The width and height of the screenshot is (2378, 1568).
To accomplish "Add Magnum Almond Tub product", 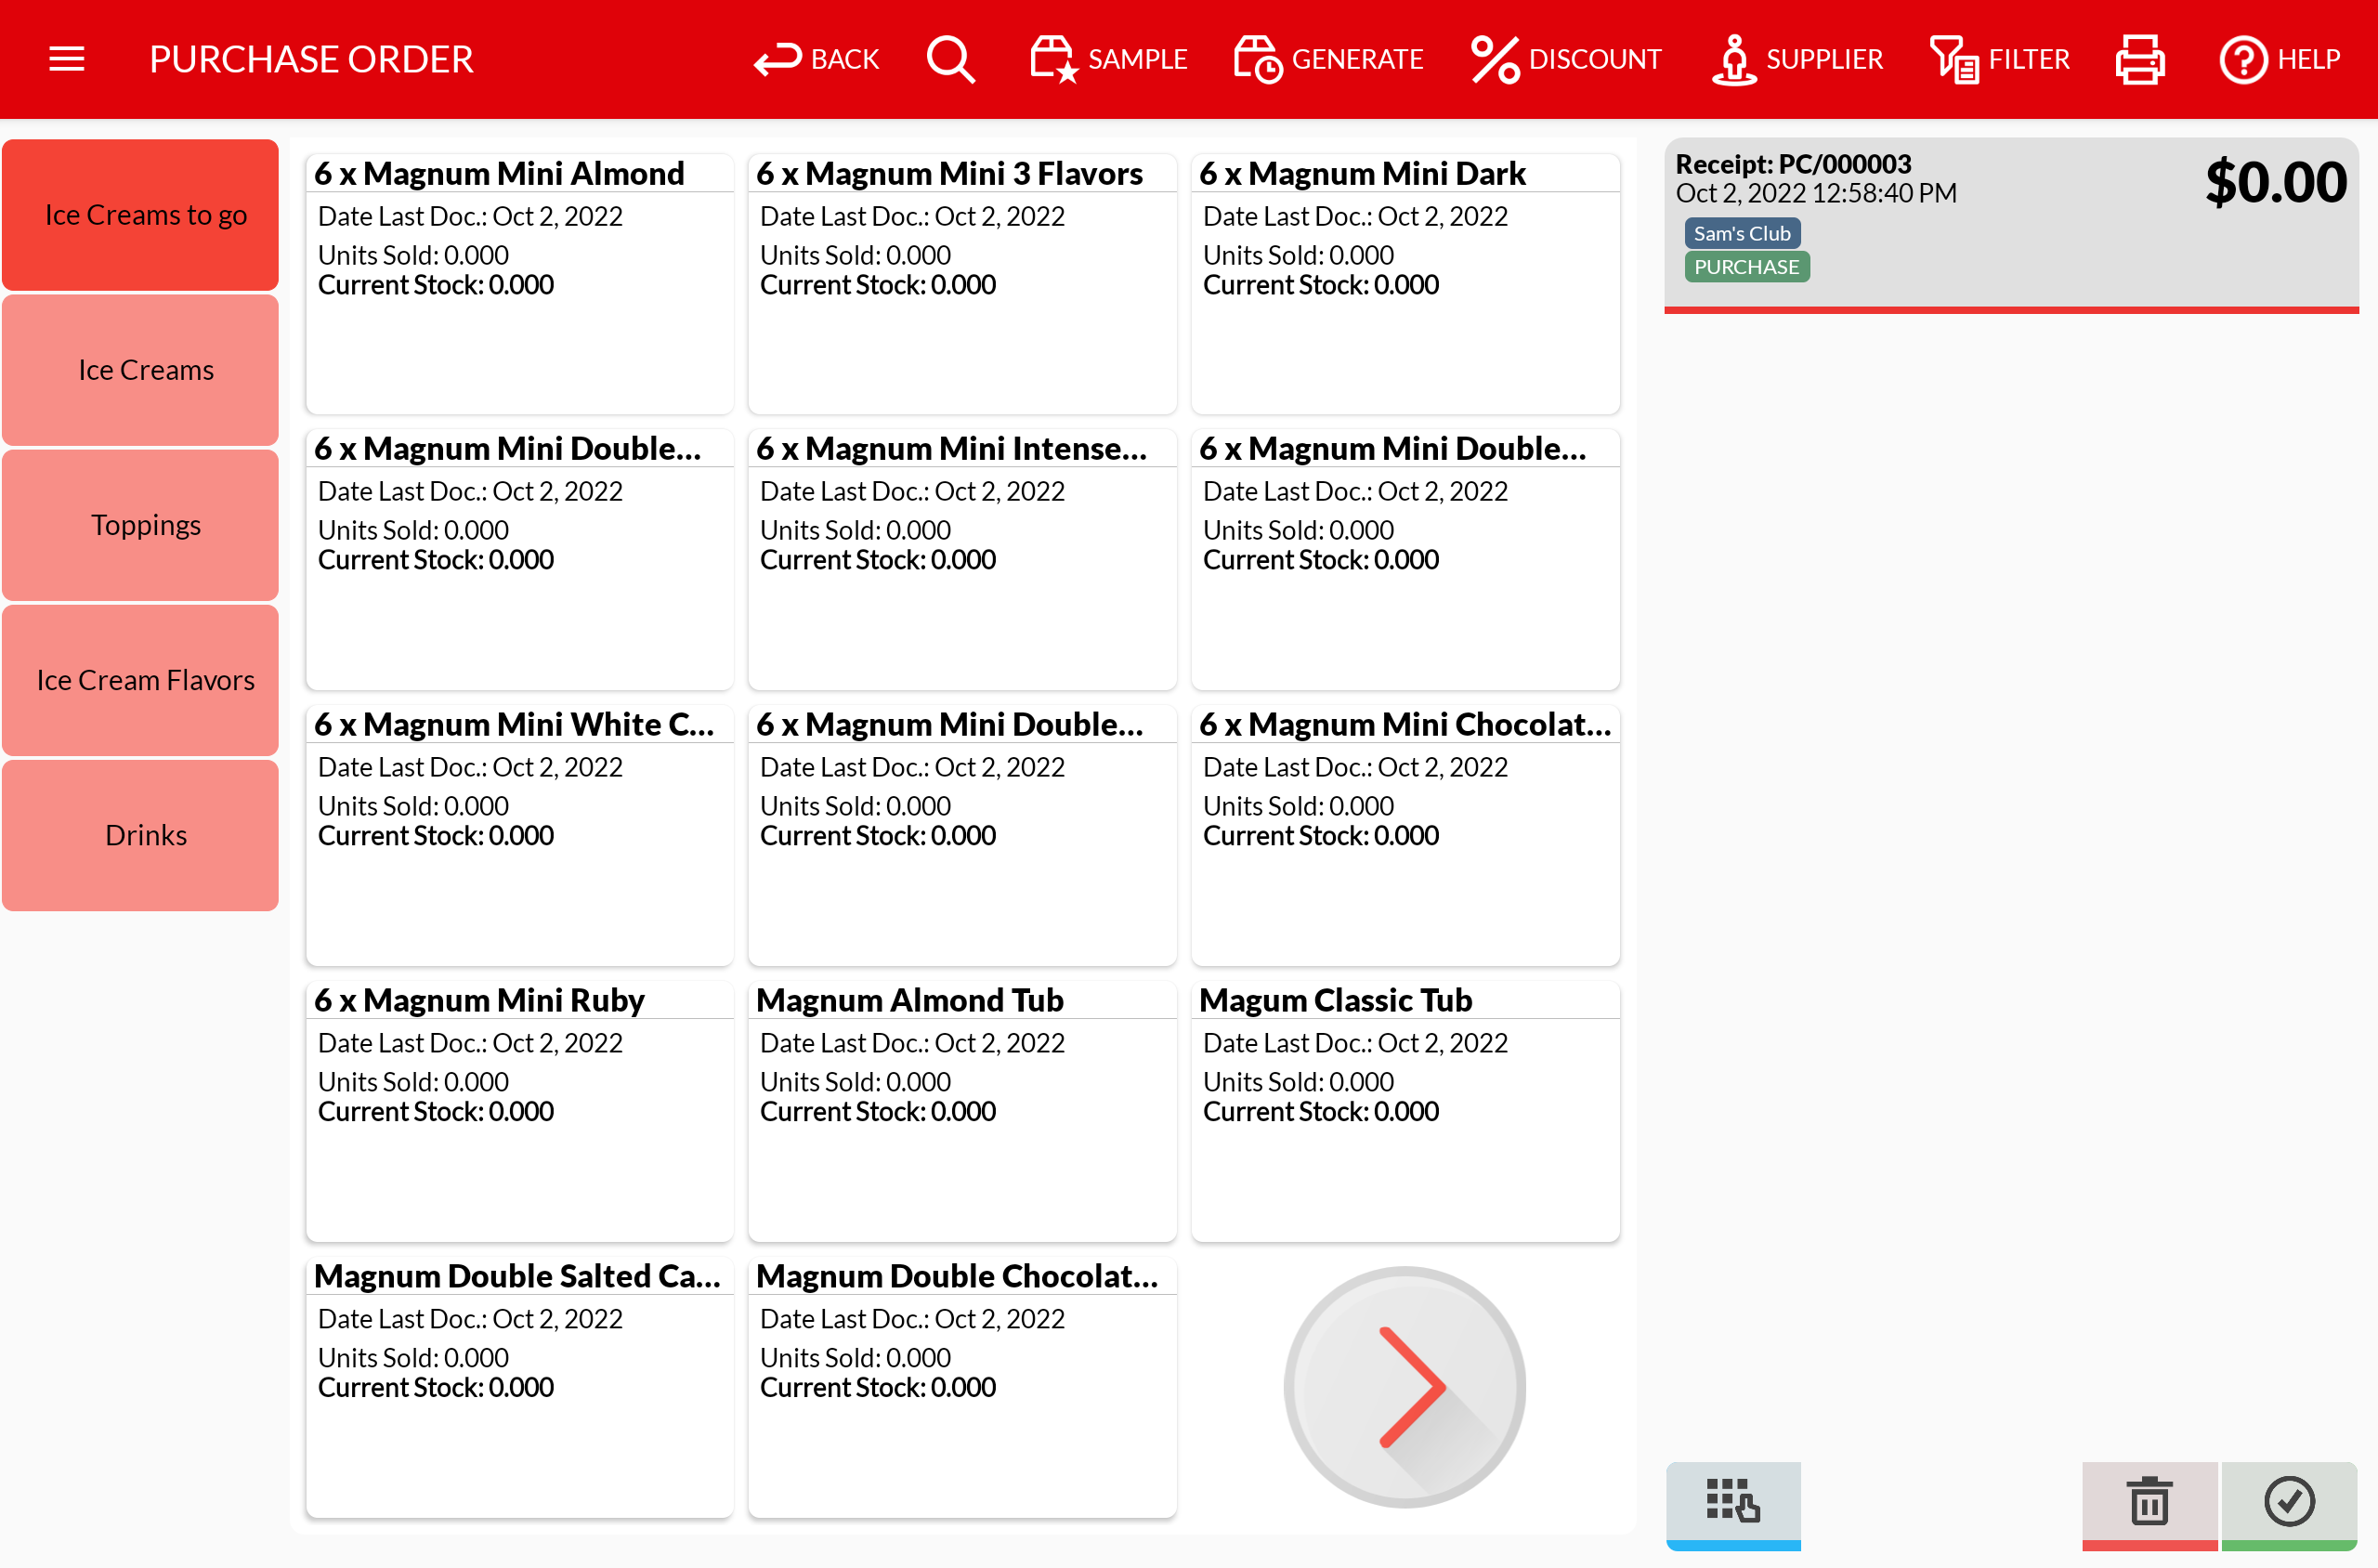I will click(961, 1110).
